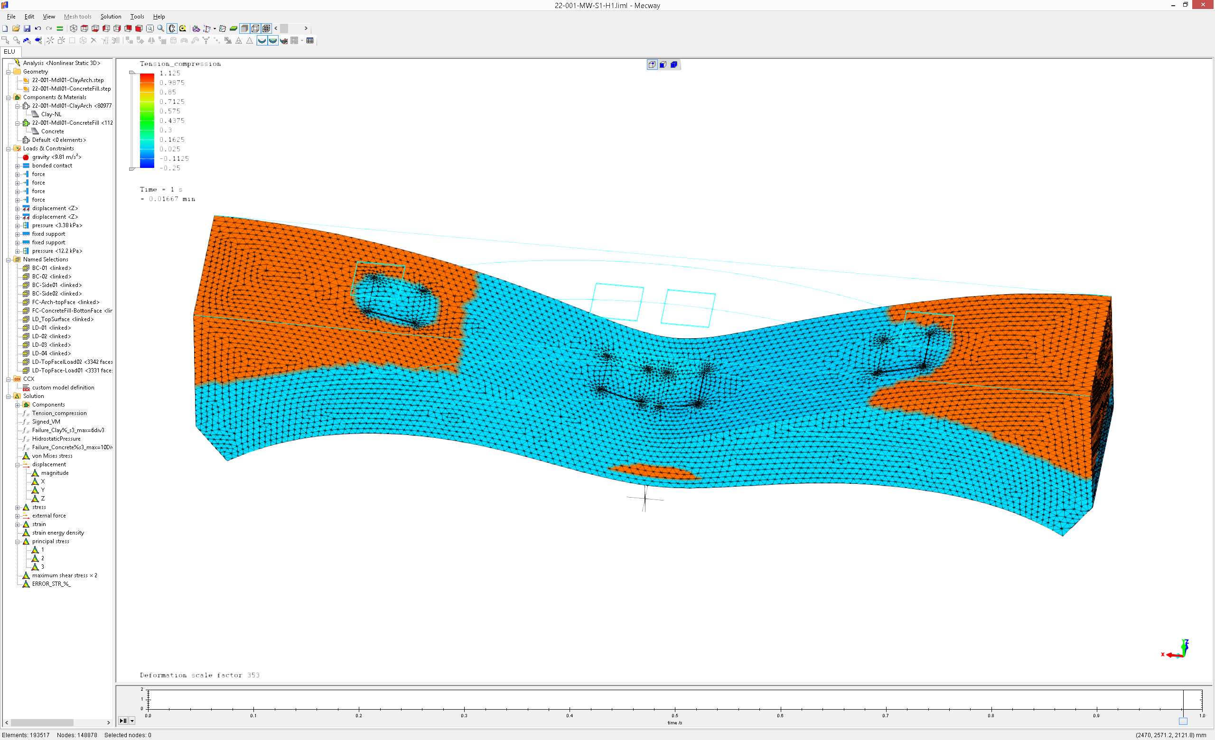The image size is (1215, 740).
Task: Click toolbar slider right arrow
Action: click(306, 28)
